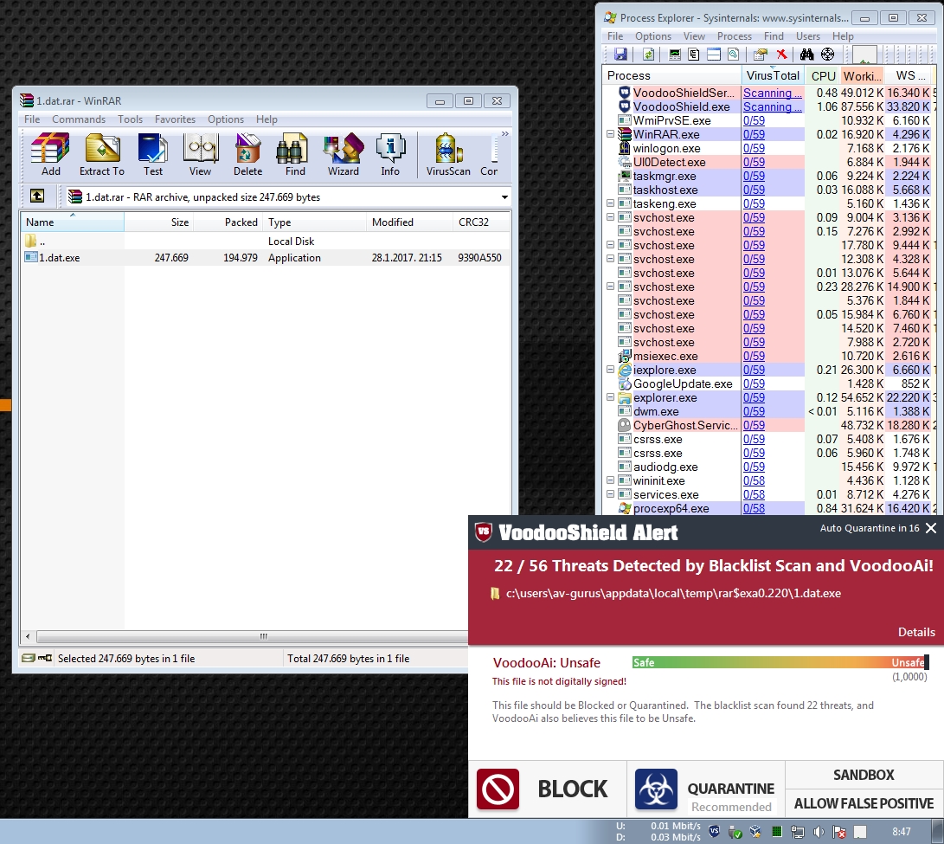Click the network tray icon

798,832
